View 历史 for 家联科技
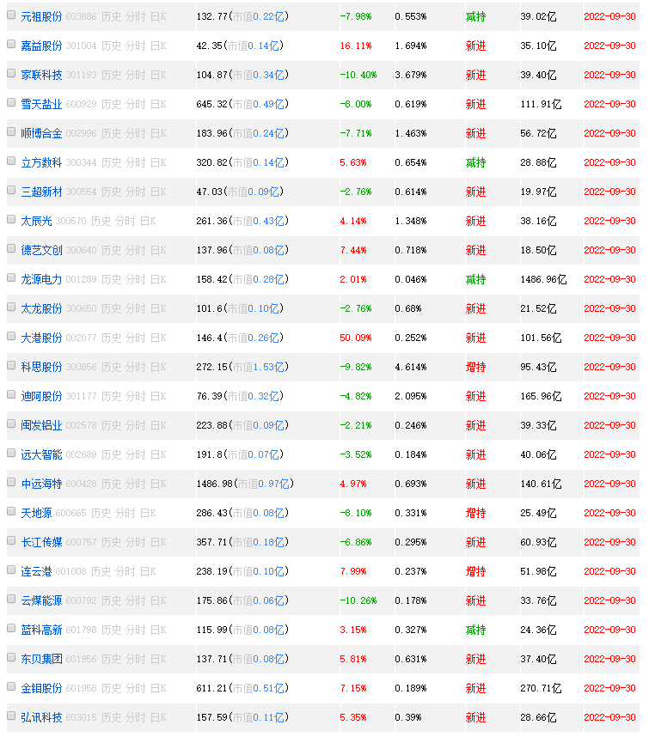 tap(111, 75)
